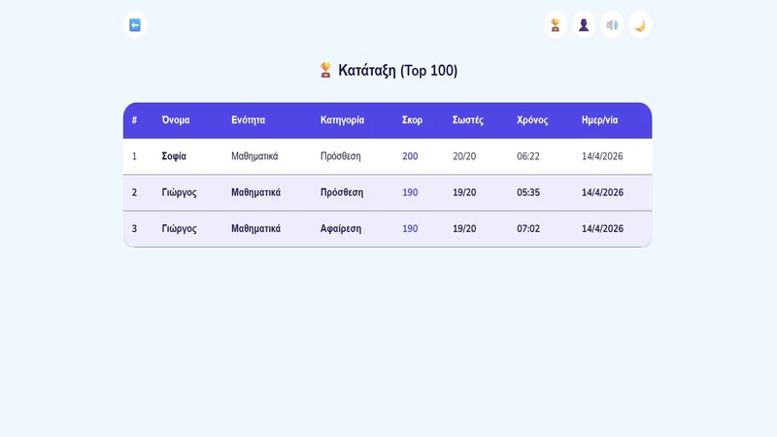Click the Χρόνος column header
Screen dimensions: 777x437
(x=532, y=119)
